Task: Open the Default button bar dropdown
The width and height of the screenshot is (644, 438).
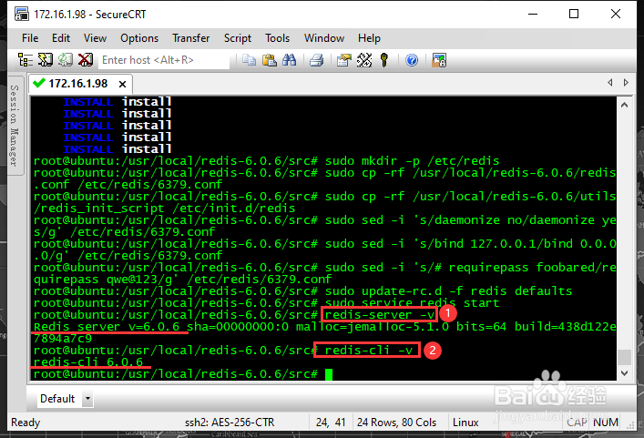Action: coord(87,399)
